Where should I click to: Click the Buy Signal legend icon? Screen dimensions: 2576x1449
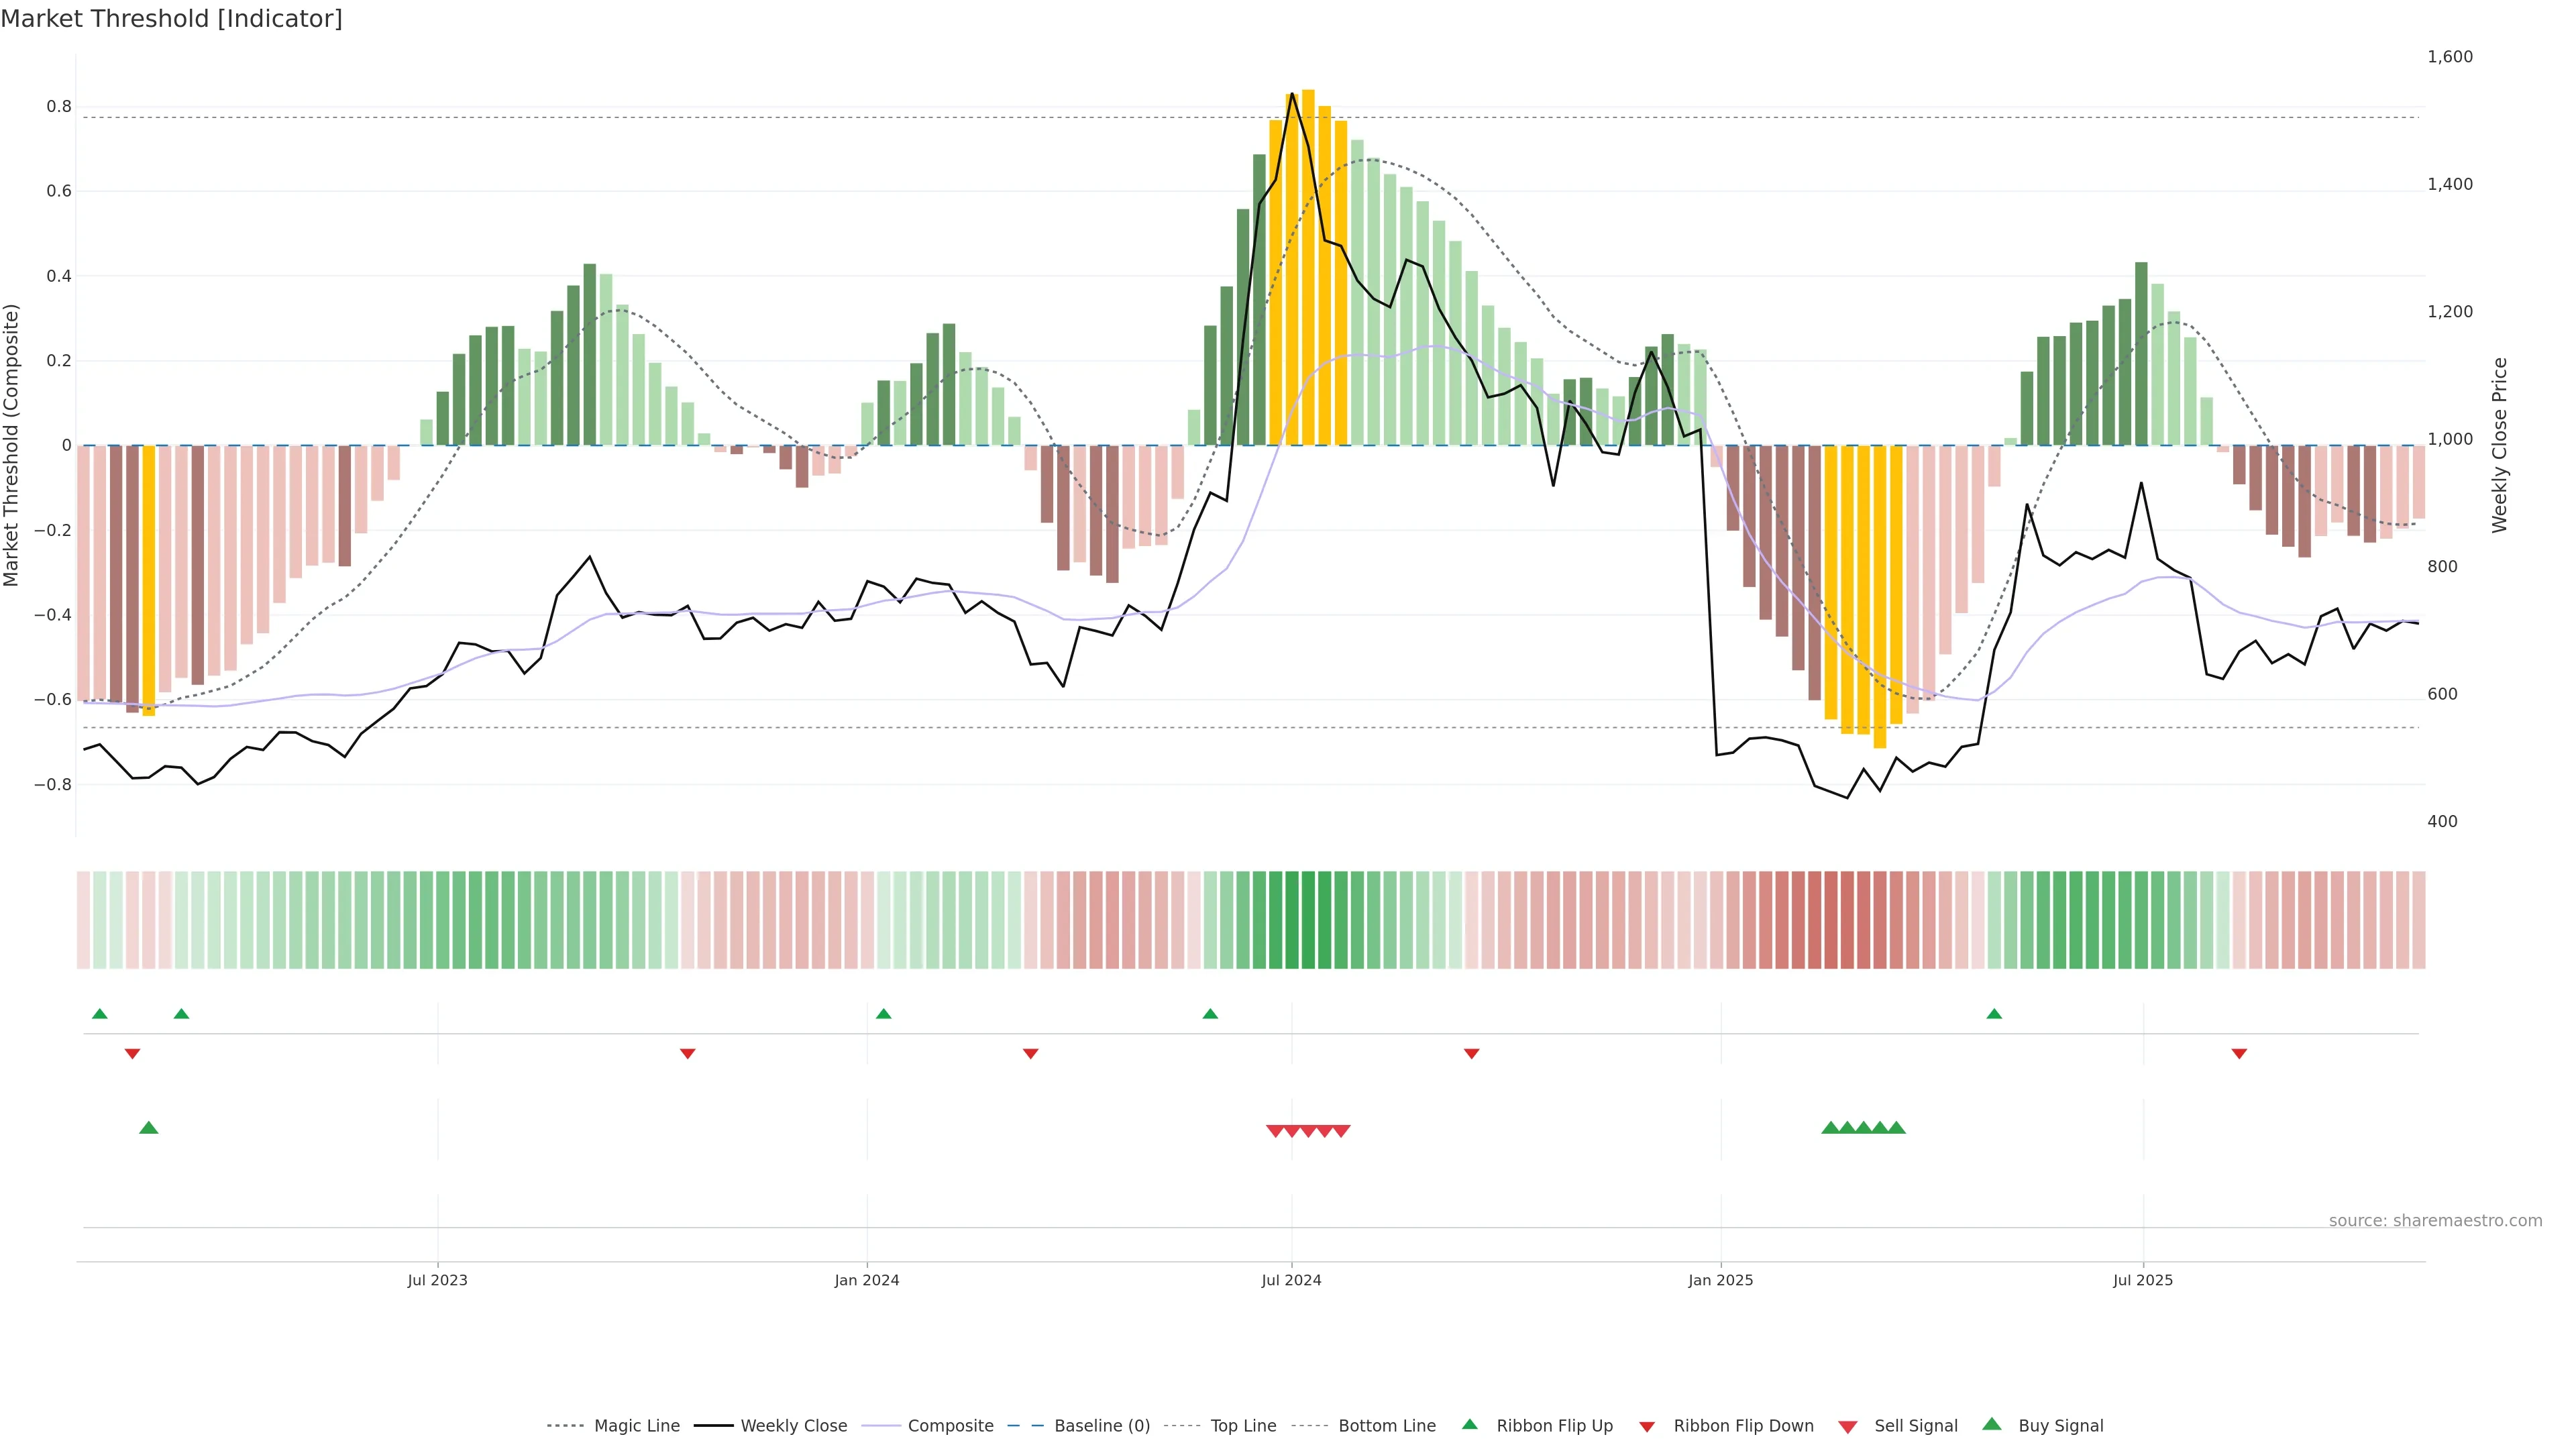[x=1991, y=1424]
